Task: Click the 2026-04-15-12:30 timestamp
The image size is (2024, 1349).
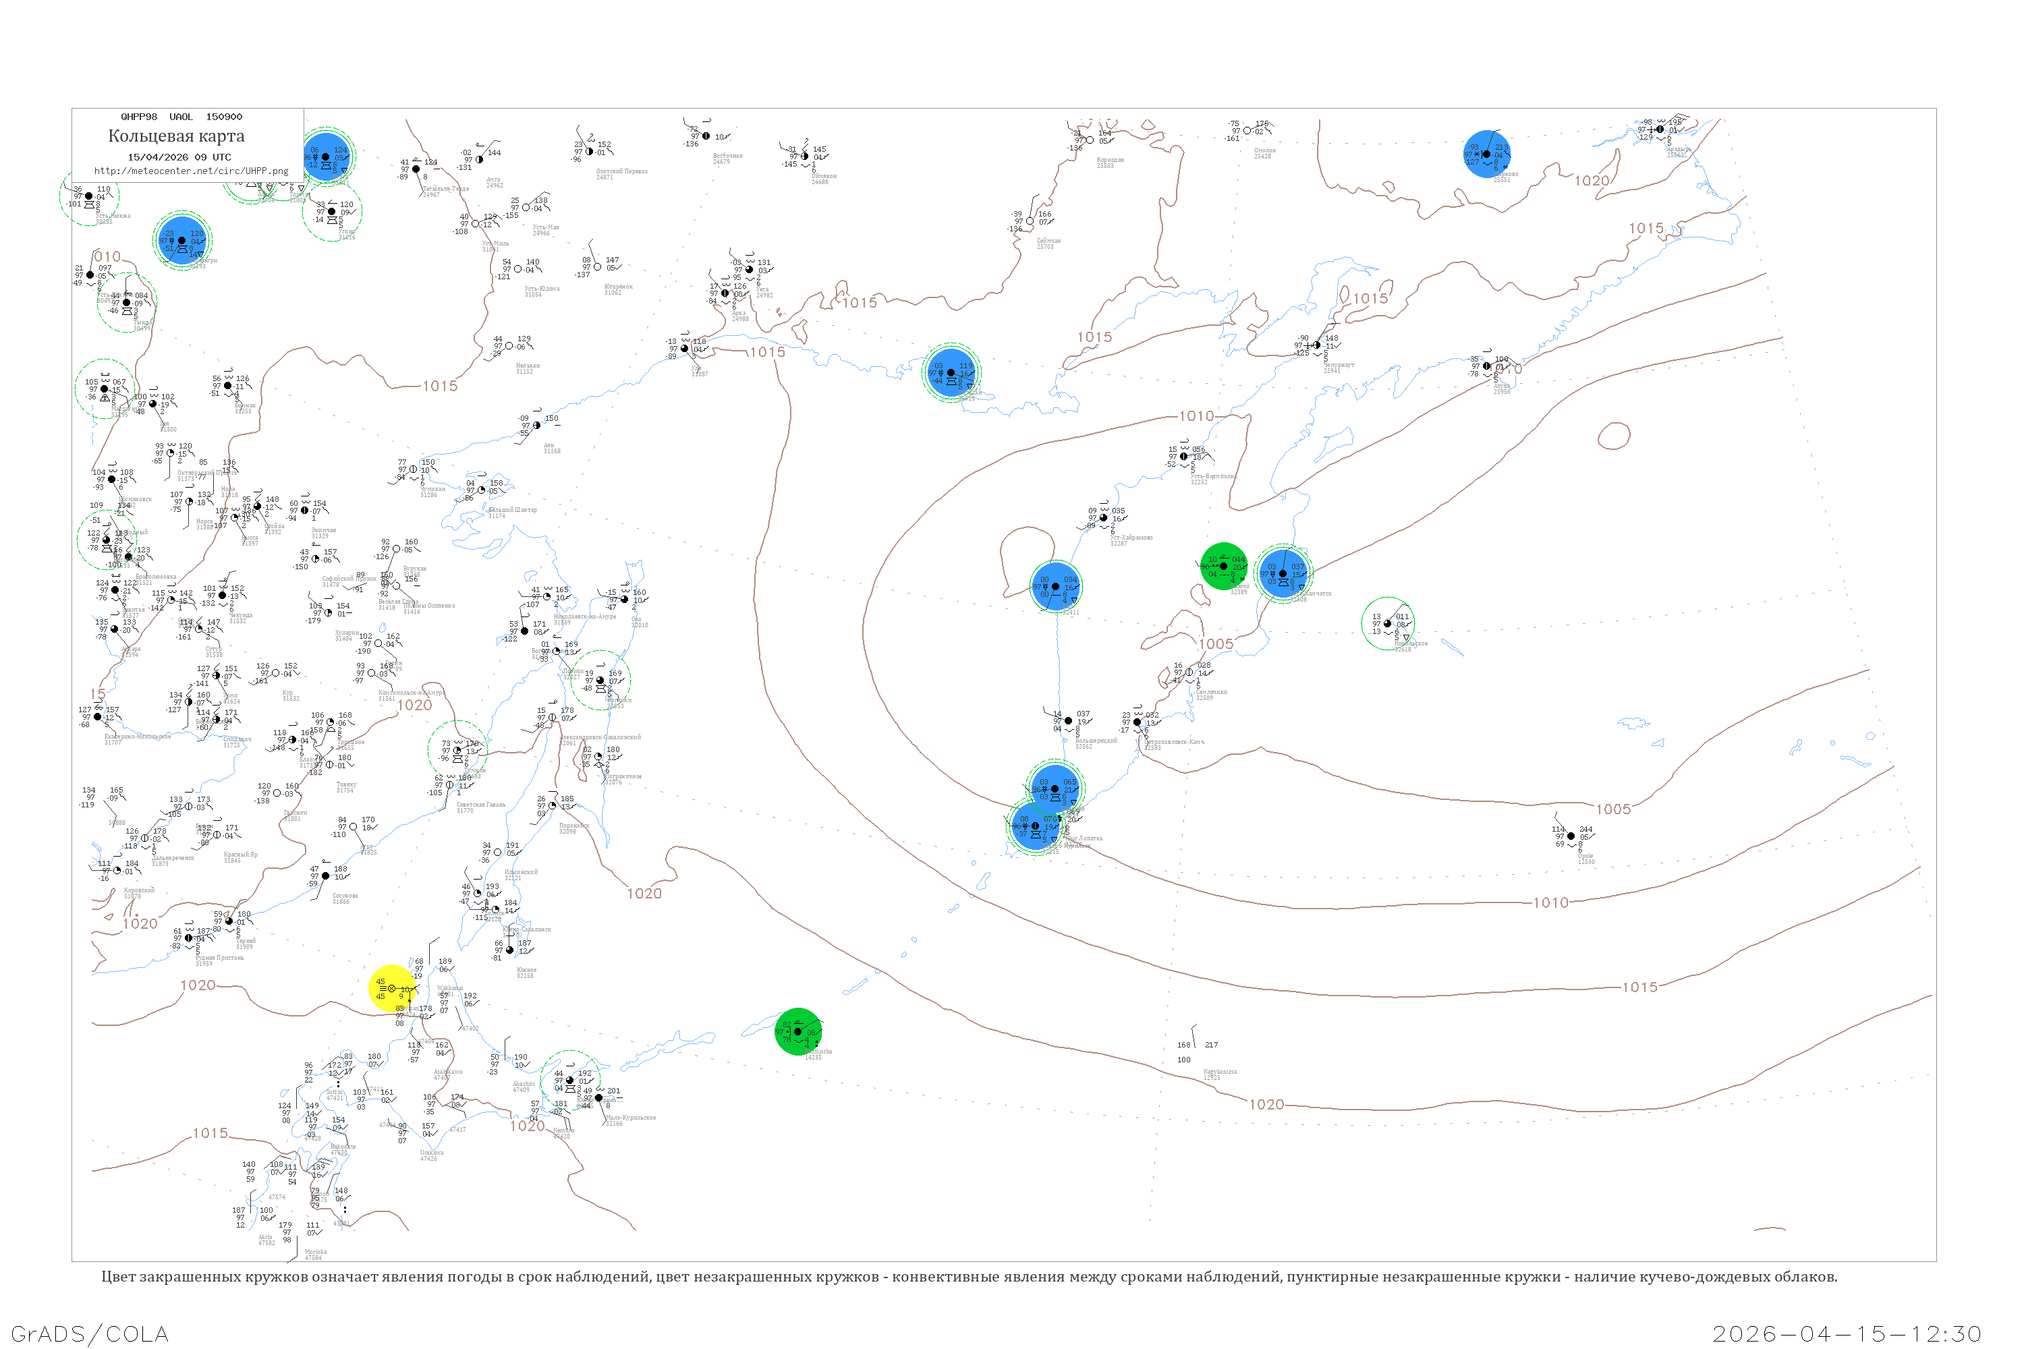Action: coord(1847,1333)
